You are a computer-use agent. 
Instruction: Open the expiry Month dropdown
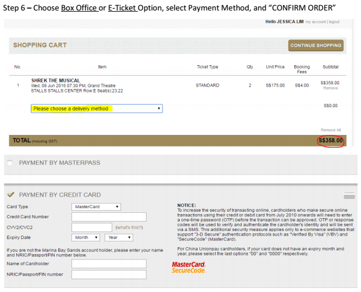[x=85, y=237]
